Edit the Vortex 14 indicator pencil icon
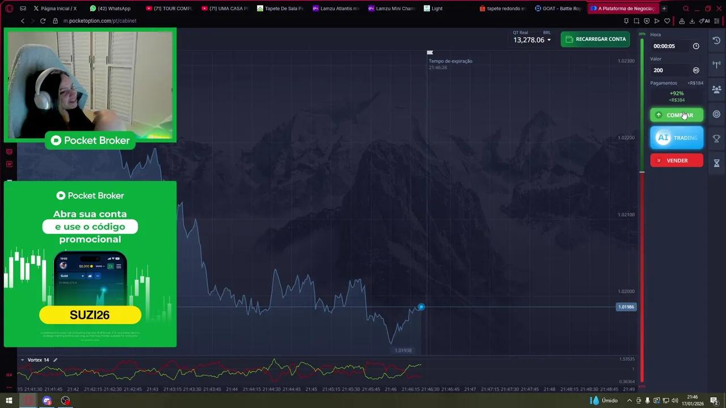 tap(55, 360)
